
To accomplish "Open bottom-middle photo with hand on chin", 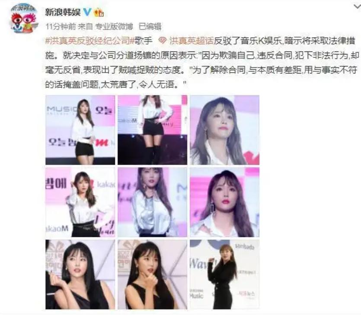I will (153, 275).
